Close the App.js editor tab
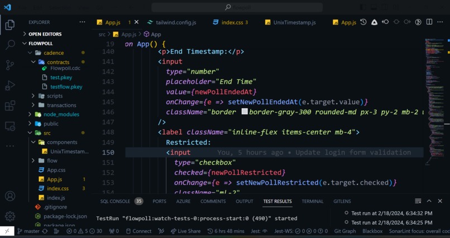This screenshot has height=238, width=450. pos(137,22)
